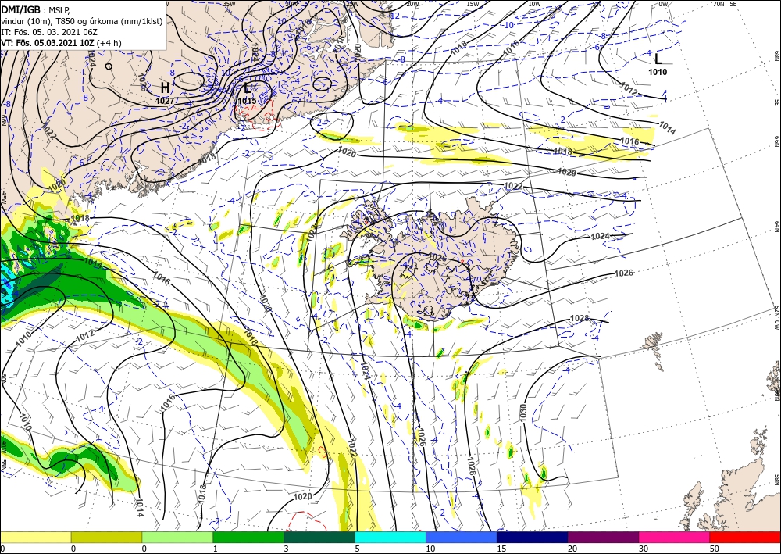Viewport: 781px width, 554px height.
Task: Select the magenta pink legend swatch
Action: click(x=675, y=537)
